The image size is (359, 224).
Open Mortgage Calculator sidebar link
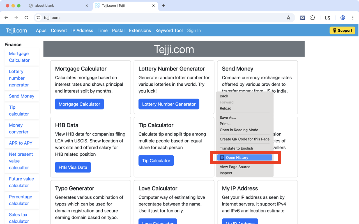[19, 57]
